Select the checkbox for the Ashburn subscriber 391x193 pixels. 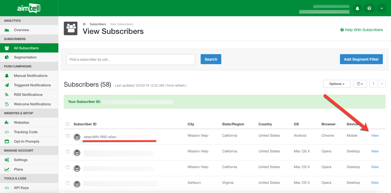[x=68, y=183]
